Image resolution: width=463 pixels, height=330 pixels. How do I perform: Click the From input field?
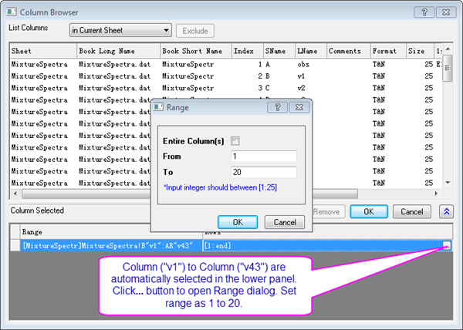tap(263, 157)
